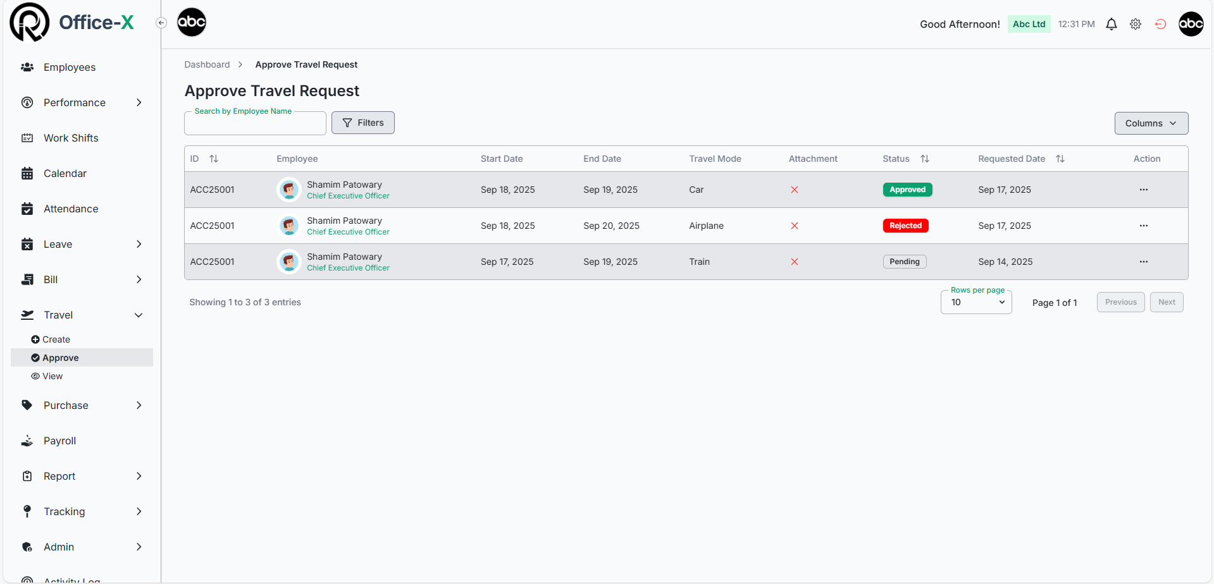
Task: Go to the Attendance page
Action: coord(70,209)
